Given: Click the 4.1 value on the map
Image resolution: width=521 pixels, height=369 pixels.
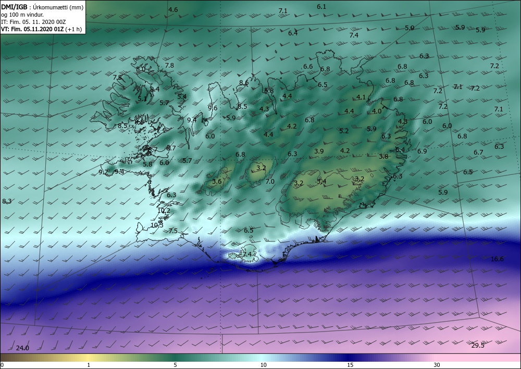Looking at the screenshot, I should click(361, 97).
